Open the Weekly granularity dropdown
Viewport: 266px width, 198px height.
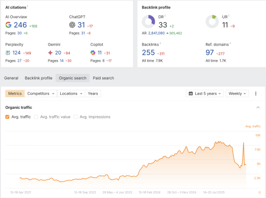point(237,93)
